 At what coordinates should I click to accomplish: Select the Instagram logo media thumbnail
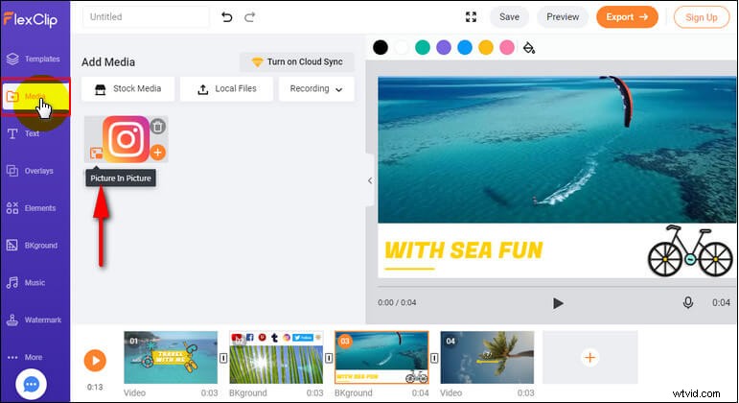click(126, 139)
